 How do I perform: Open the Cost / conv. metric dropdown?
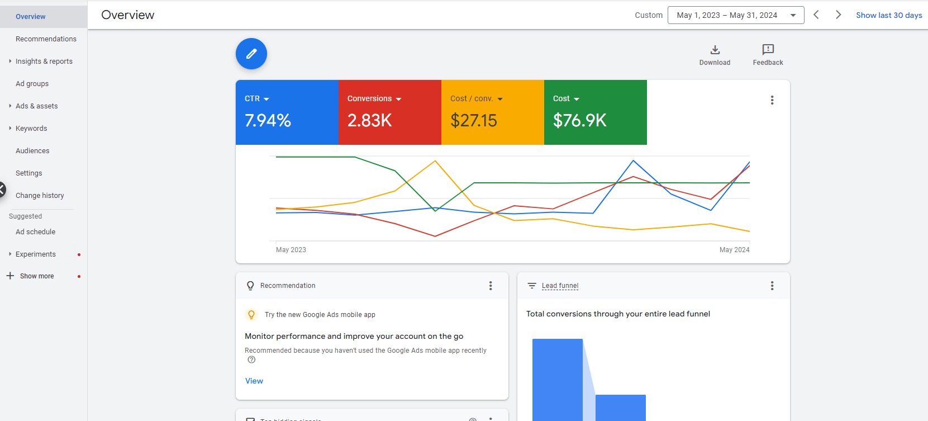coord(477,99)
